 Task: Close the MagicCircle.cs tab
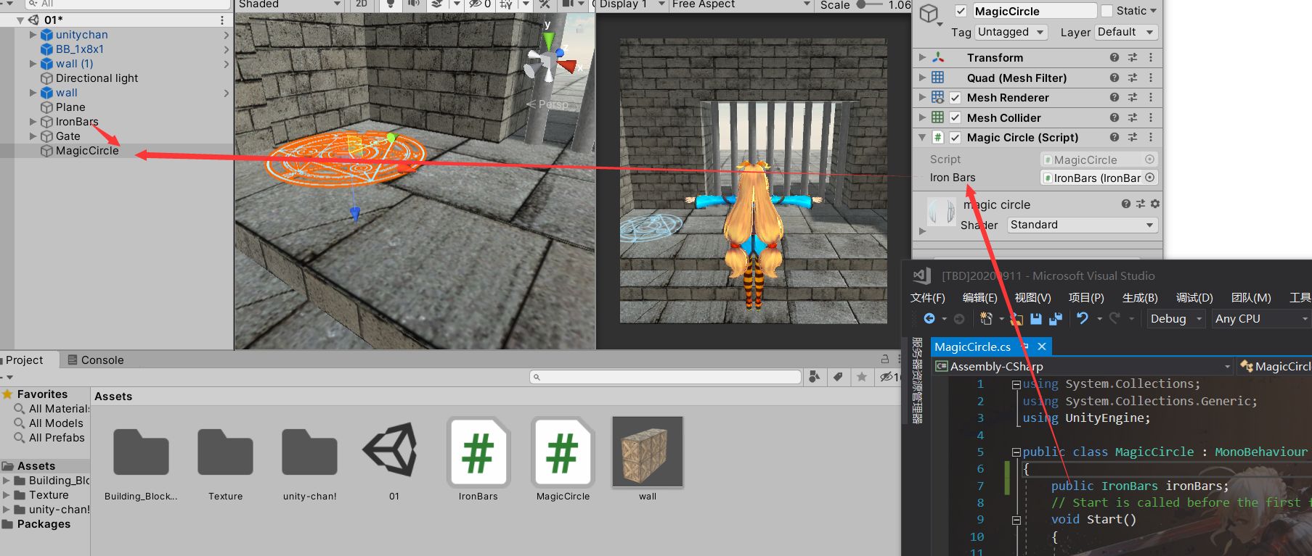click(x=1041, y=347)
